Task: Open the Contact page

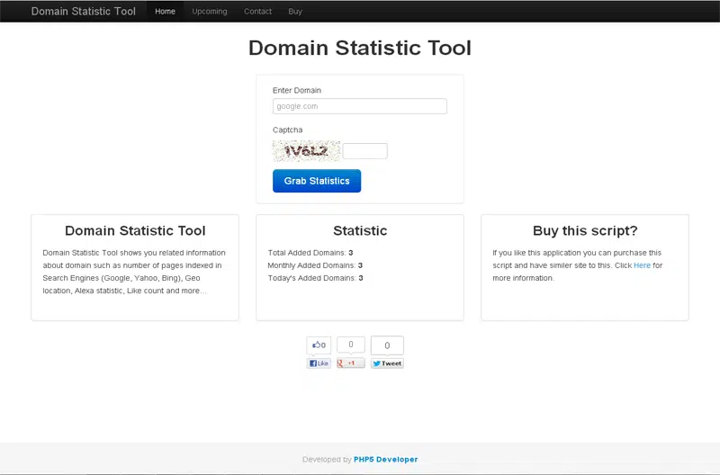Action: [x=257, y=12]
